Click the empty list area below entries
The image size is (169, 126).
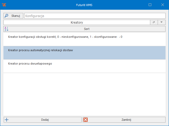(84, 94)
